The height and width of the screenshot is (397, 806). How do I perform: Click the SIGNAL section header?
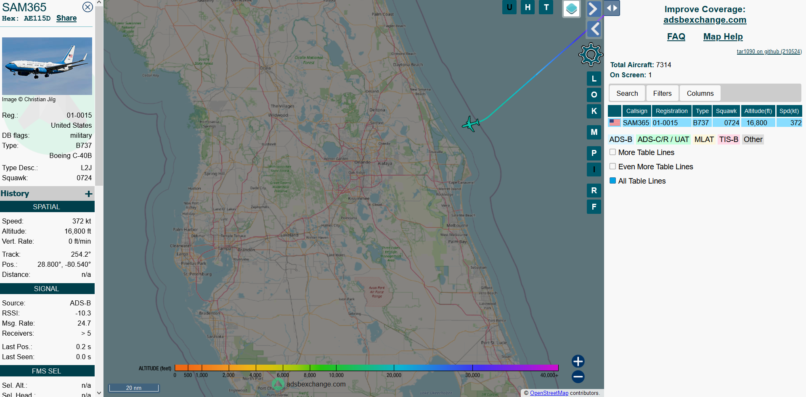point(47,289)
